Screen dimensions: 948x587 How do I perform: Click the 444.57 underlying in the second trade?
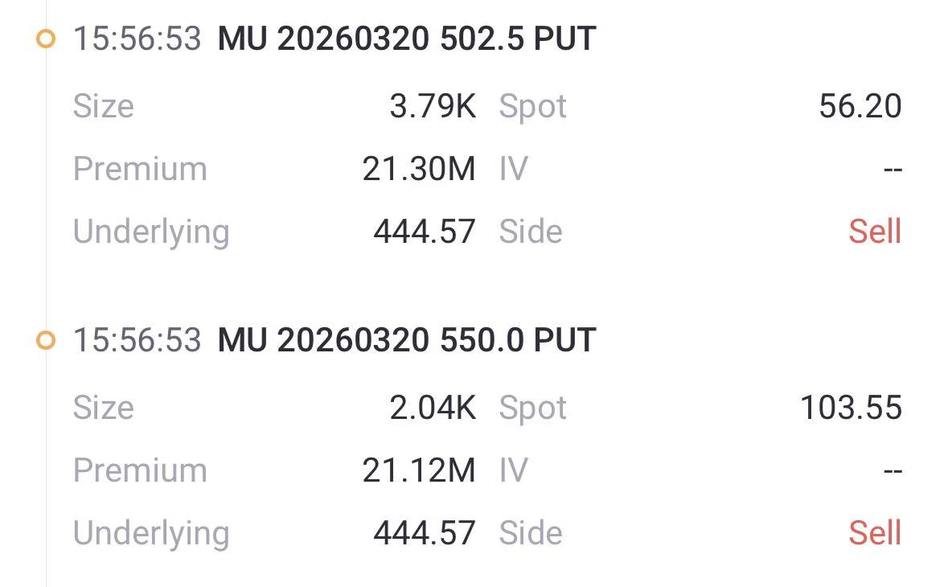tap(424, 533)
